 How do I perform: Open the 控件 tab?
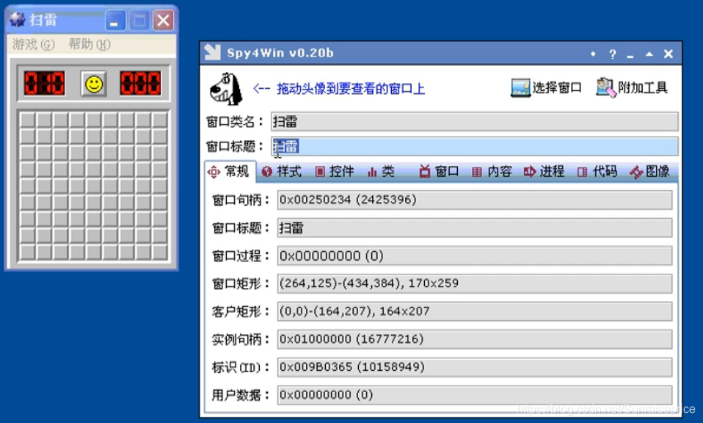click(335, 171)
